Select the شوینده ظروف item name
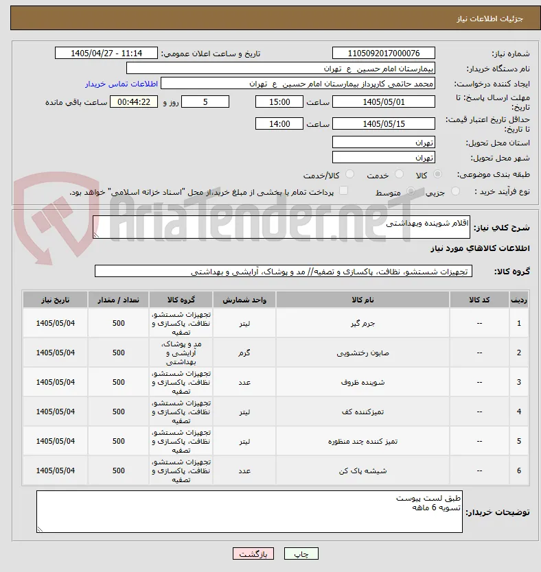Viewport: 541px width, 572px height. 362,383
